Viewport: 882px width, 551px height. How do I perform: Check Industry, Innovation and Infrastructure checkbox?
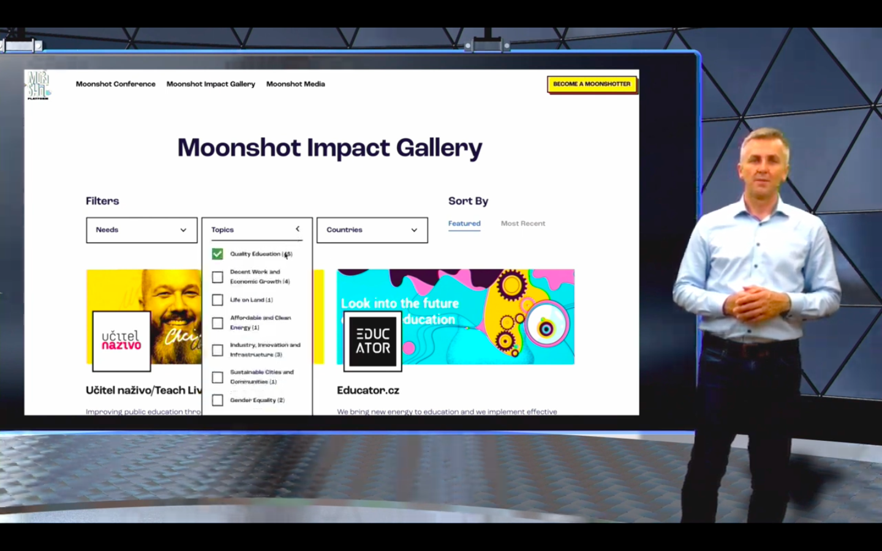click(x=217, y=350)
